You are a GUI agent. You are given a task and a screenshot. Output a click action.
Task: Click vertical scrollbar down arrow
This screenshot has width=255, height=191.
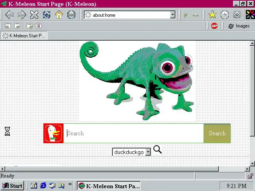[252, 164]
